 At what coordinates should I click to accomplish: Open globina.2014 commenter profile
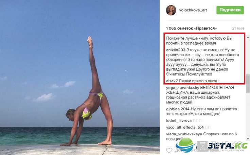pos(178,109)
